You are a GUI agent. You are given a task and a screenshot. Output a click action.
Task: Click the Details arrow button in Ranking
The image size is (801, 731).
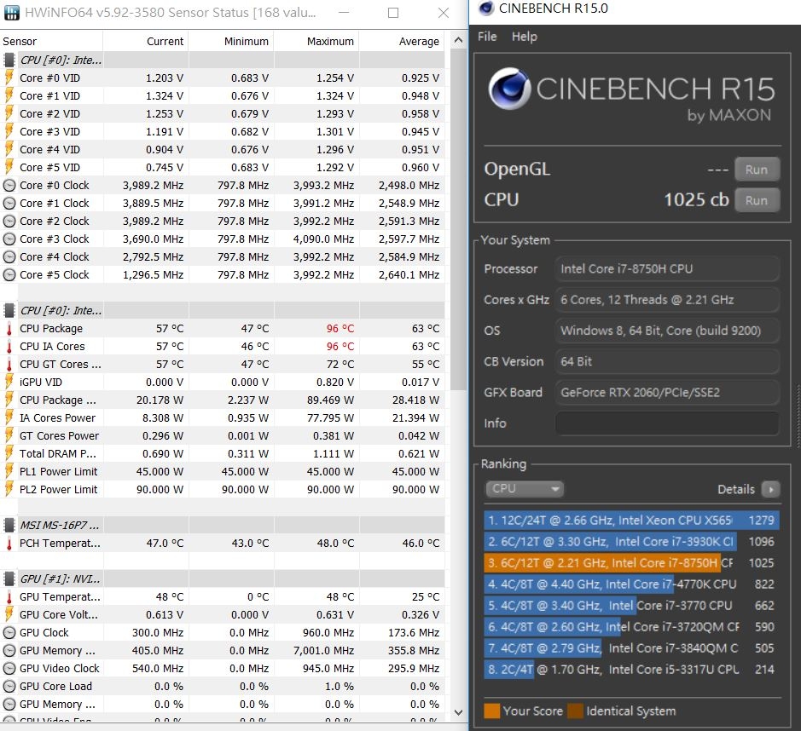[771, 489]
